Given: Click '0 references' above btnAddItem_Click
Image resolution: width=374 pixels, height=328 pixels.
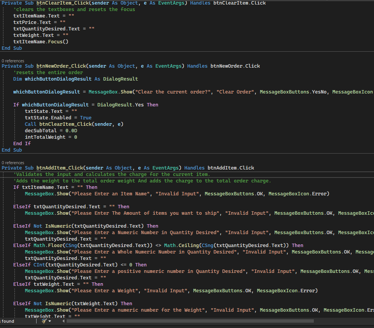Looking at the screenshot, I should point(13,163).
